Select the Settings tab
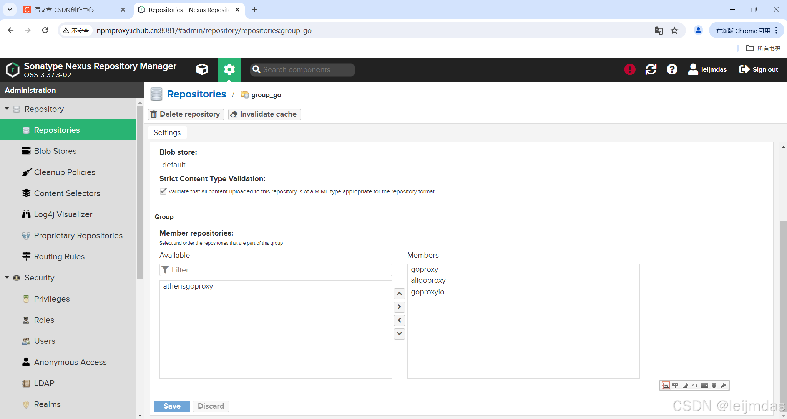Image resolution: width=787 pixels, height=419 pixels. (167, 133)
